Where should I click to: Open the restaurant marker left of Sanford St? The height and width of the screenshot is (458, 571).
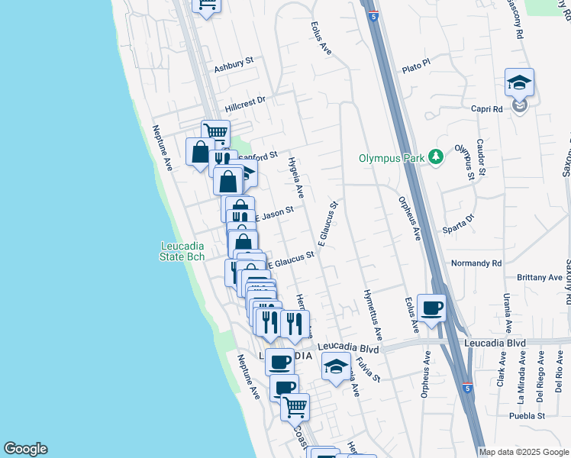click(x=223, y=158)
